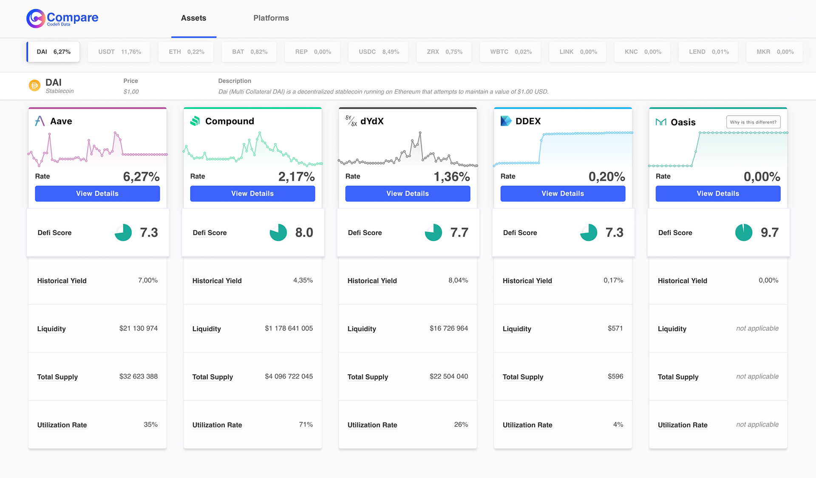Viewport: 816px width, 478px height.
Task: Click the DAI coin icon
Action: pos(34,85)
